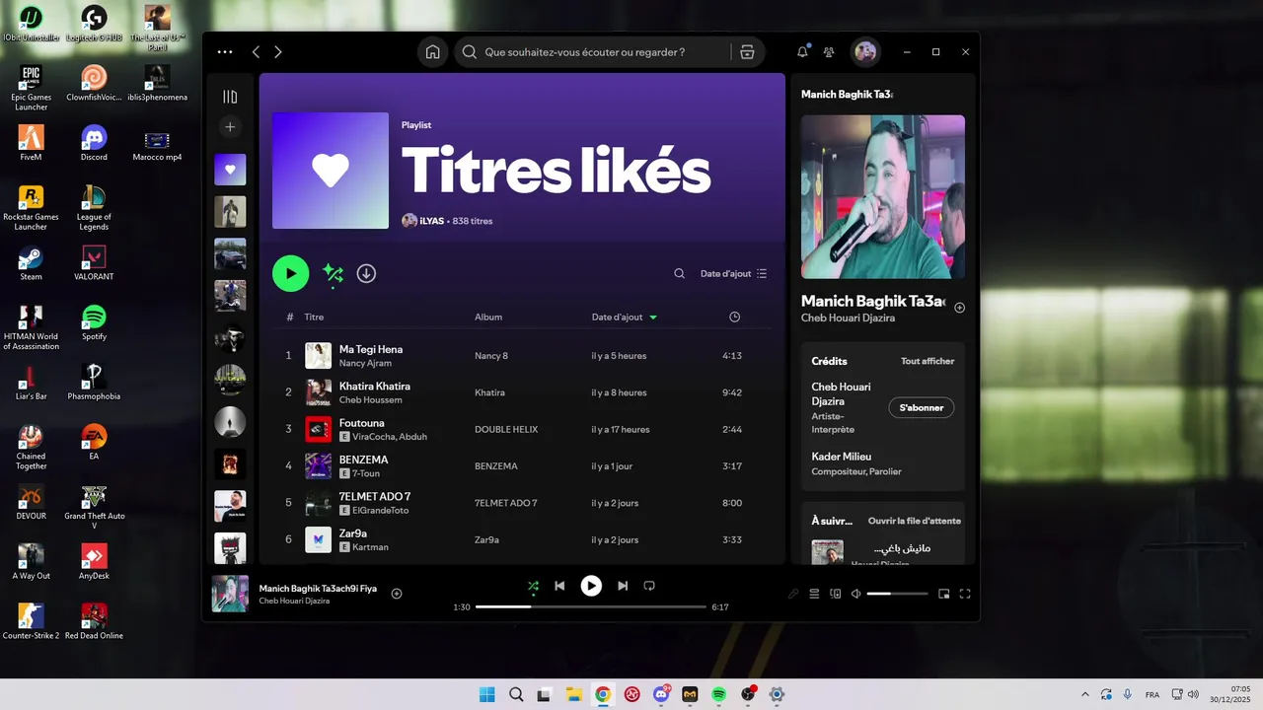The image size is (1263, 710).
Task: Expand Your Library sidebar
Action: (230, 97)
